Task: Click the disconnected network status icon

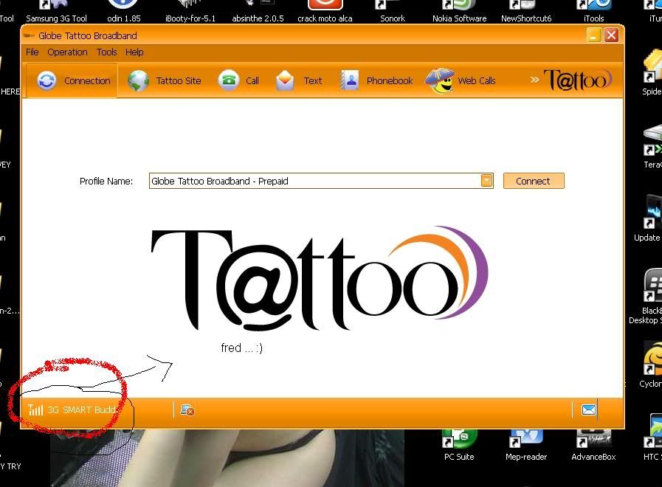Action: (x=187, y=410)
